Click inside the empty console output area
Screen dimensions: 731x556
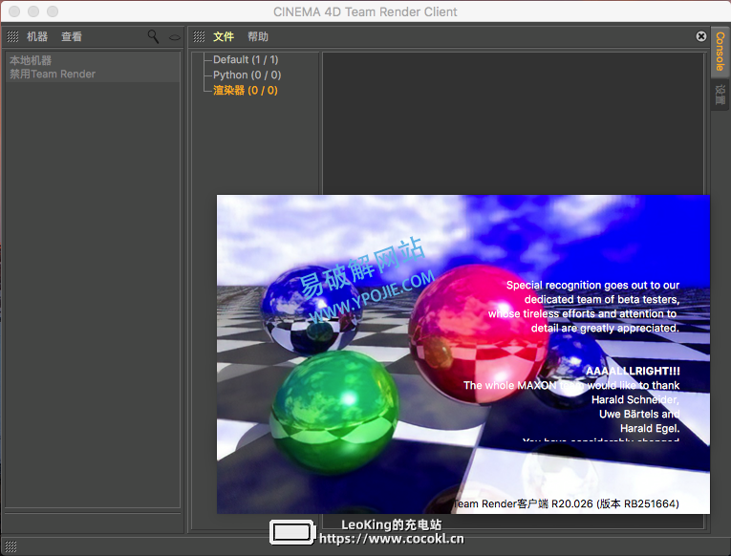(x=513, y=123)
